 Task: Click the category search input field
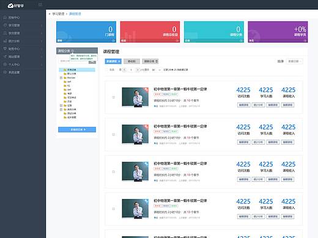[74, 61]
